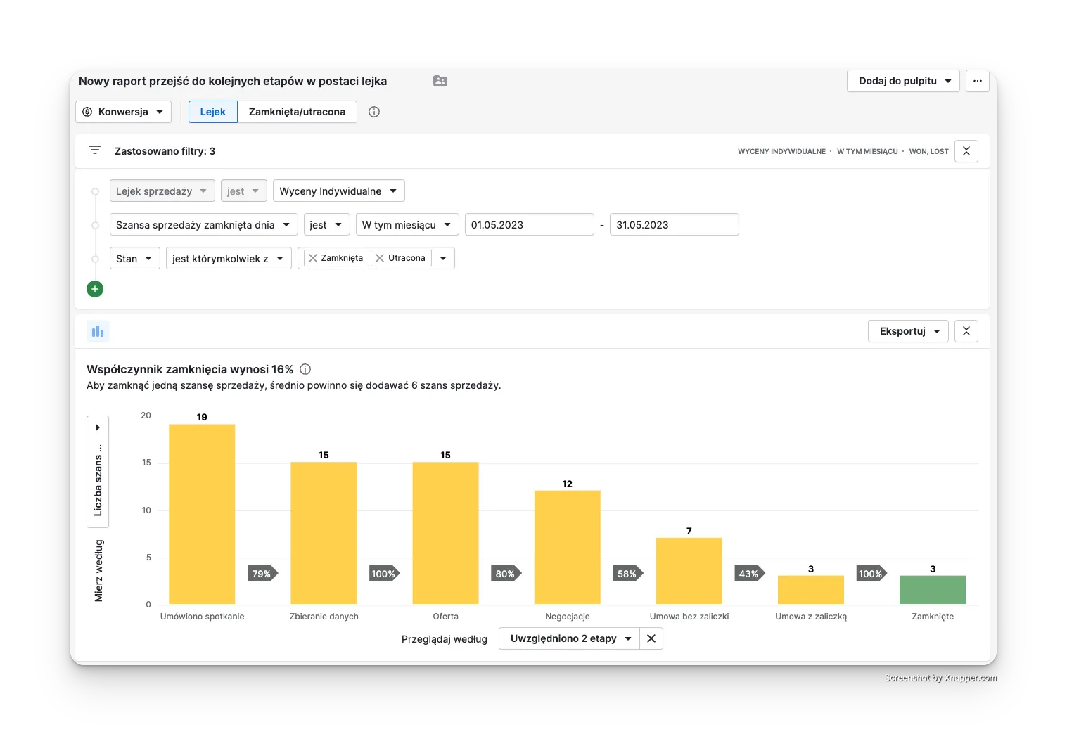Open the Wyceny Indywidualne pipeline dropdown
The width and height of the screenshot is (1067, 753).
pos(339,191)
